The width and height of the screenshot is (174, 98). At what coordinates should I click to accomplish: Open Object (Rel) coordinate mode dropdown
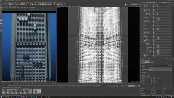[146, 95]
